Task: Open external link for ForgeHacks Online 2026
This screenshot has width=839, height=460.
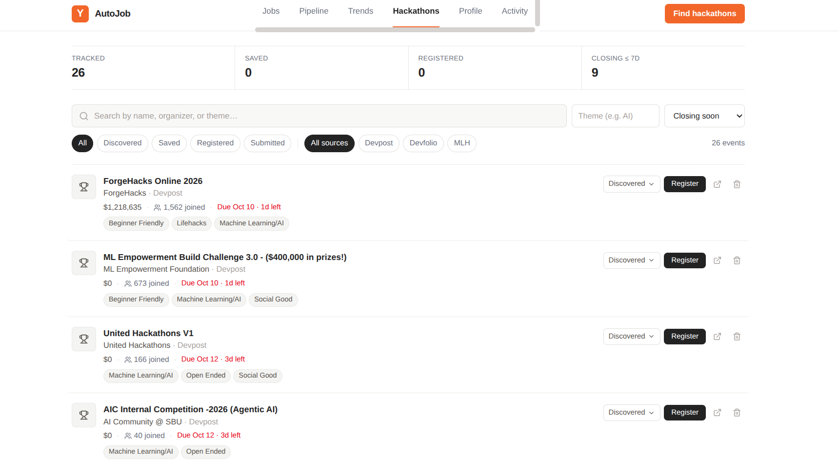Action: click(x=717, y=184)
